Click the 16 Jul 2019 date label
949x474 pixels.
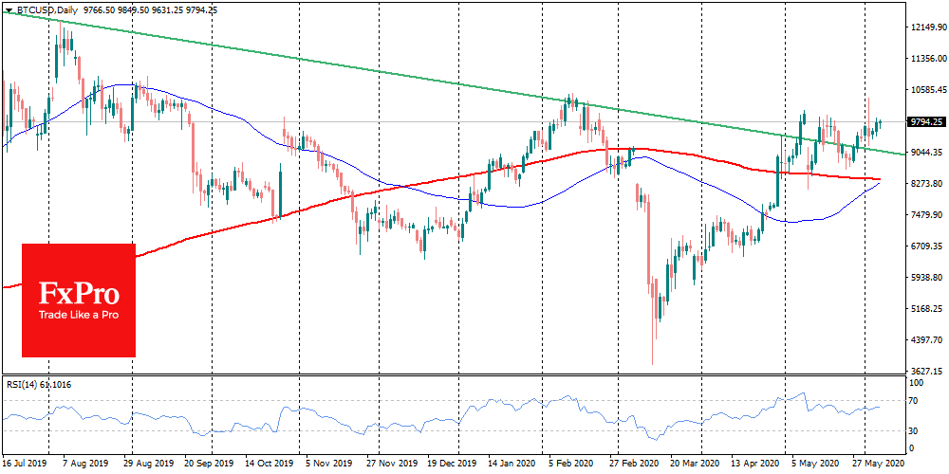[x=24, y=465]
